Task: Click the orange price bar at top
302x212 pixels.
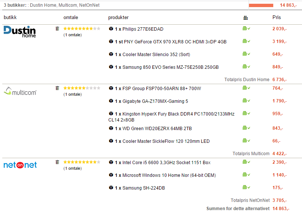Action: [x=261, y=5]
